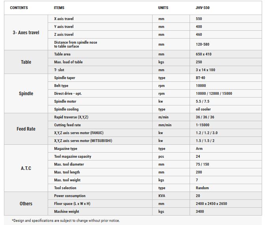Select the 3- Axes travel category cell

(26, 32)
